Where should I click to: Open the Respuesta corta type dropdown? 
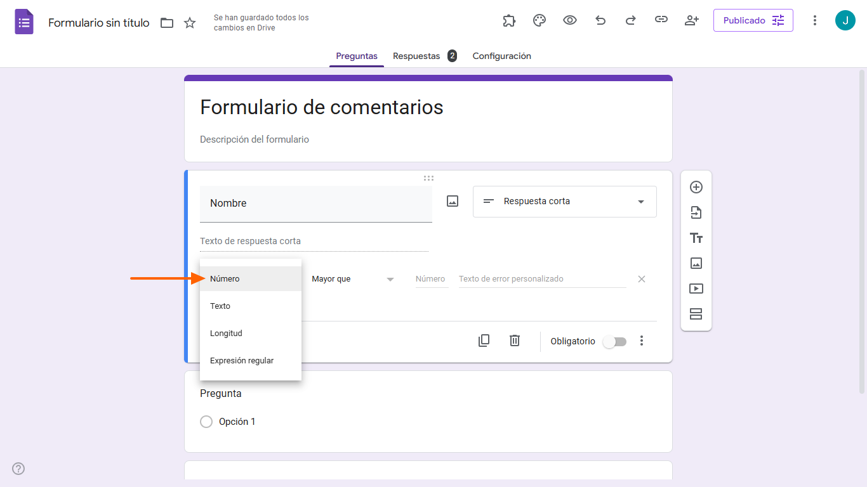pyautogui.click(x=564, y=201)
